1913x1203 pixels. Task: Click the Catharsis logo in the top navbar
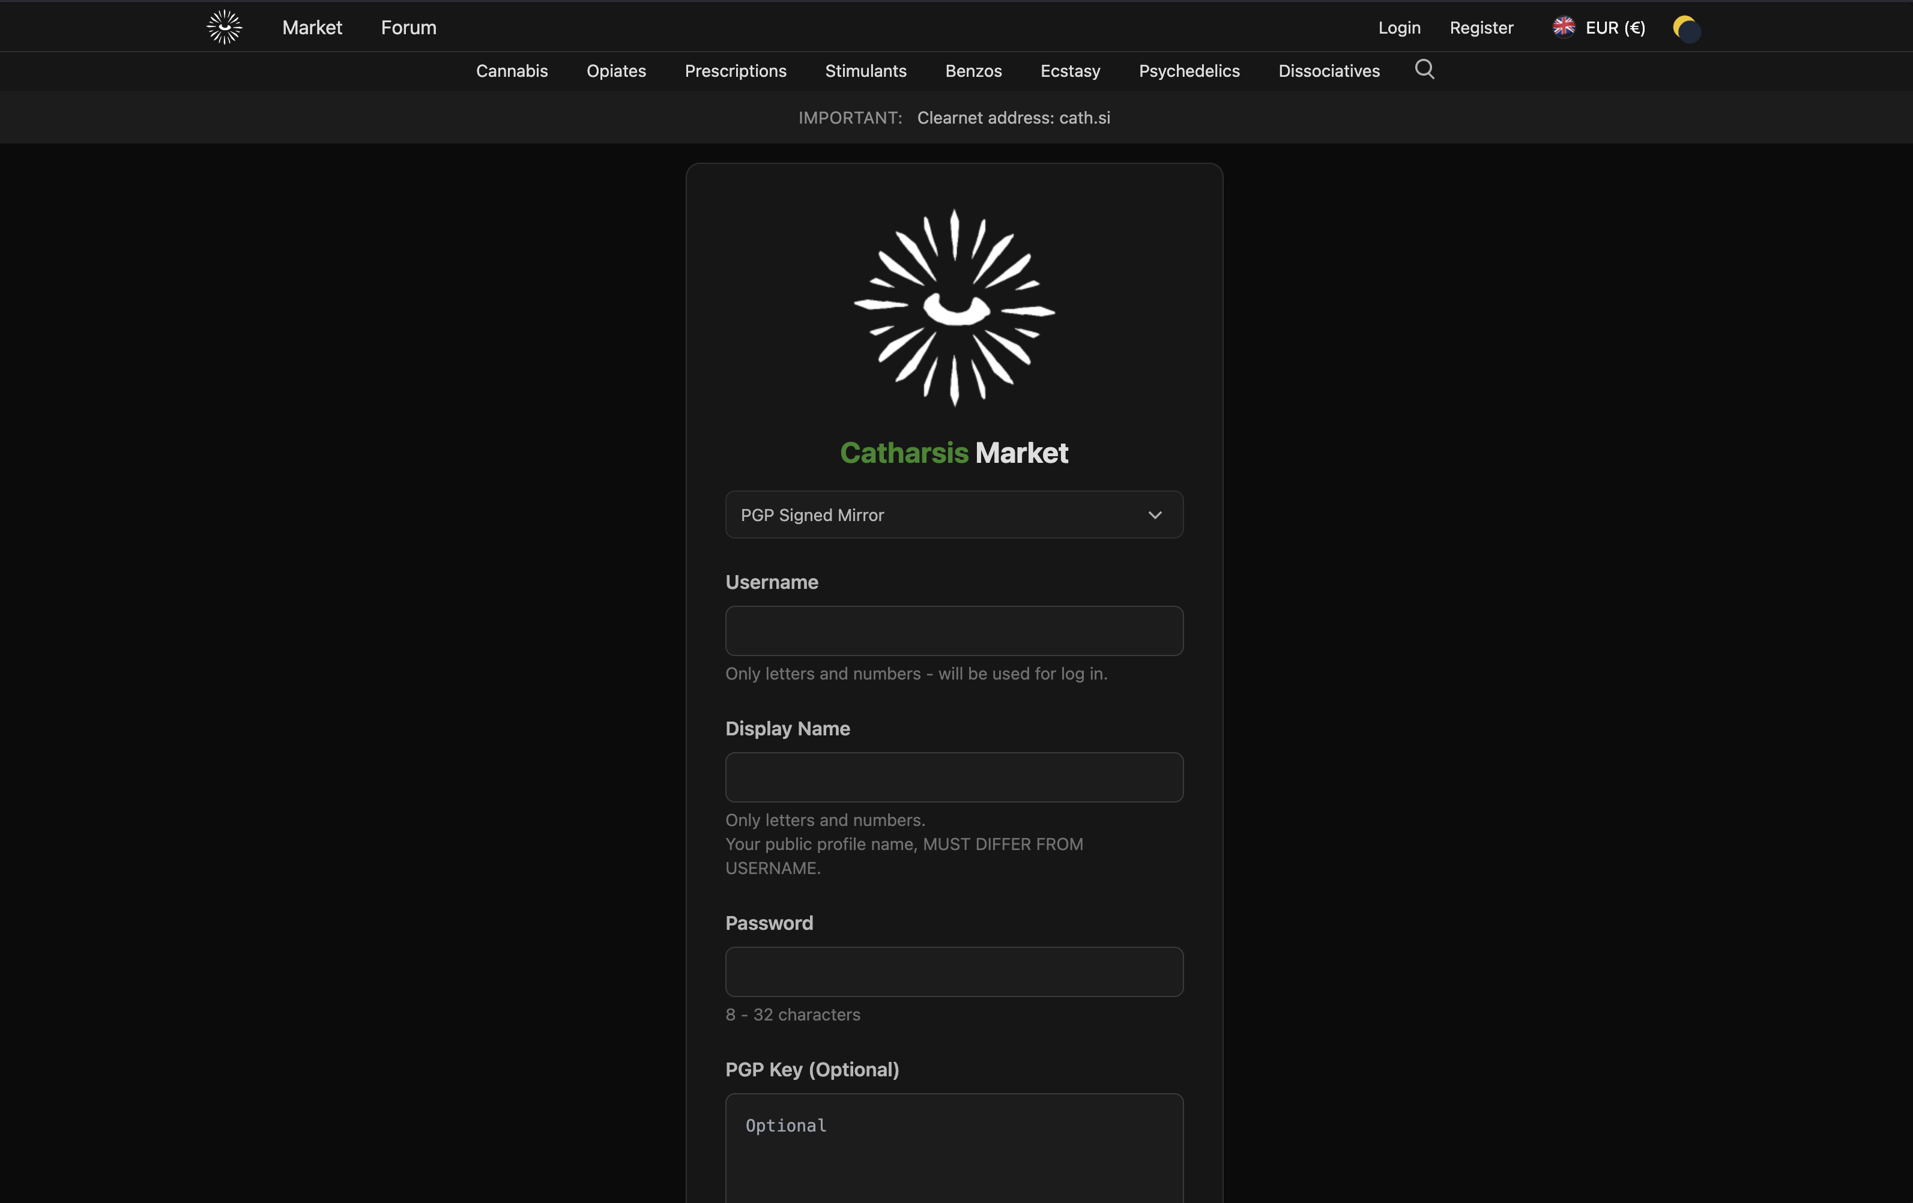click(x=223, y=26)
